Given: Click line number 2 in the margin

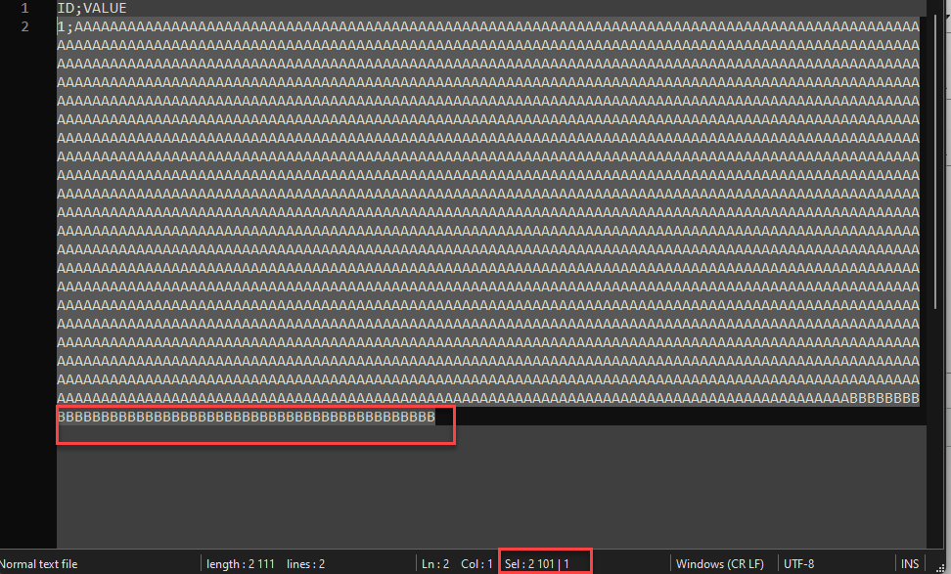Looking at the screenshot, I should pos(24,26).
